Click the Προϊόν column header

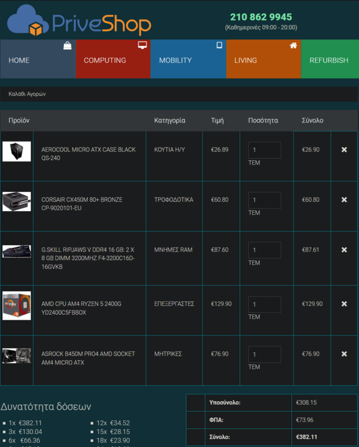[x=19, y=120]
